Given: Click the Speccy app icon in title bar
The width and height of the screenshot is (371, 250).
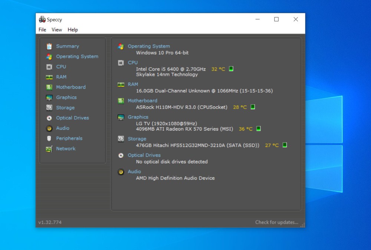Looking at the screenshot, I should point(42,19).
